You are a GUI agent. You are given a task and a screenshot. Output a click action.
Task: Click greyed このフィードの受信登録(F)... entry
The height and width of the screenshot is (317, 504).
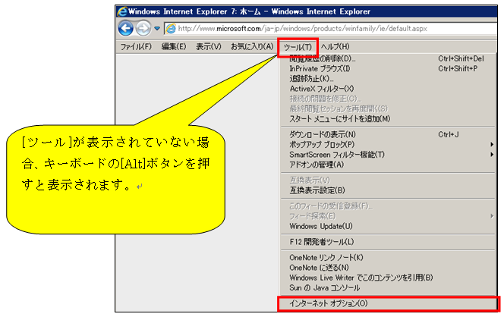tap(388, 206)
